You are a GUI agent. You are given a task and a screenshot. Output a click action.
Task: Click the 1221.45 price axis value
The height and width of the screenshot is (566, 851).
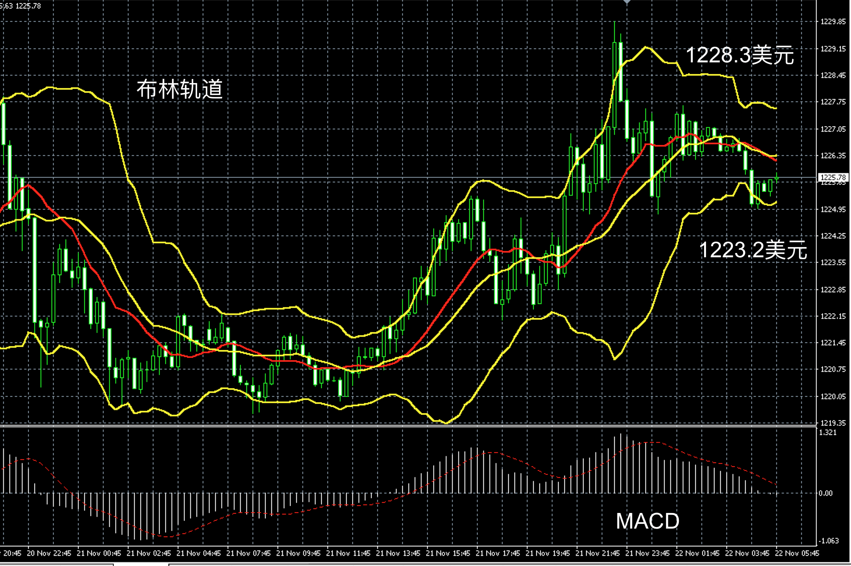pos(833,343)
